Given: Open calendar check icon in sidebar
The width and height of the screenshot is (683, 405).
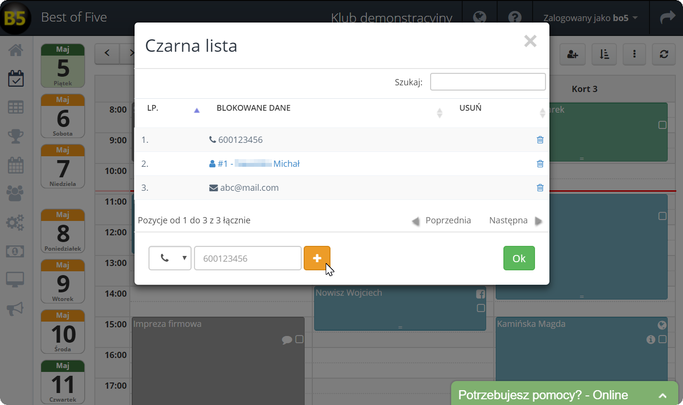Looking at the screenshot, I should pos(15,78).
